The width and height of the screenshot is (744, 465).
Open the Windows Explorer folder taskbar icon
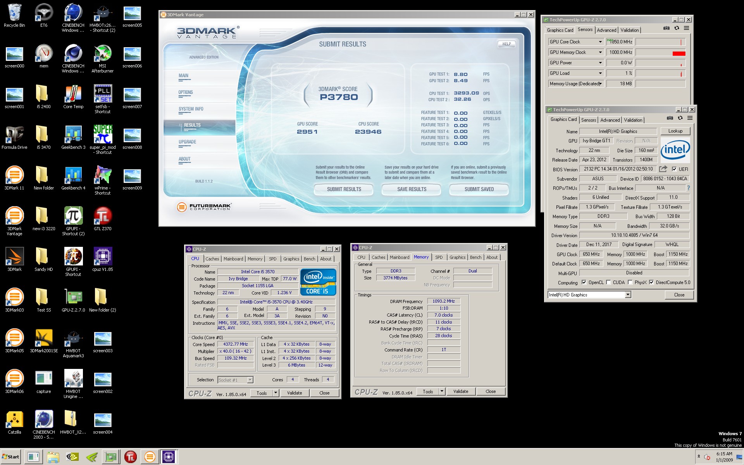[53, 457]
